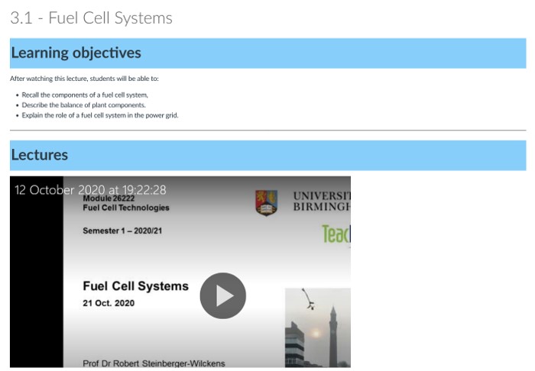
Task: Select the video timestamp 12 October 2020
Action: (x=90, y=189)
